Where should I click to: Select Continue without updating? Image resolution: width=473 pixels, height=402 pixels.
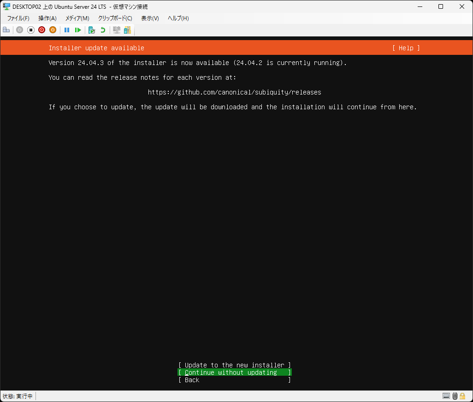click(x=234, y=372)
